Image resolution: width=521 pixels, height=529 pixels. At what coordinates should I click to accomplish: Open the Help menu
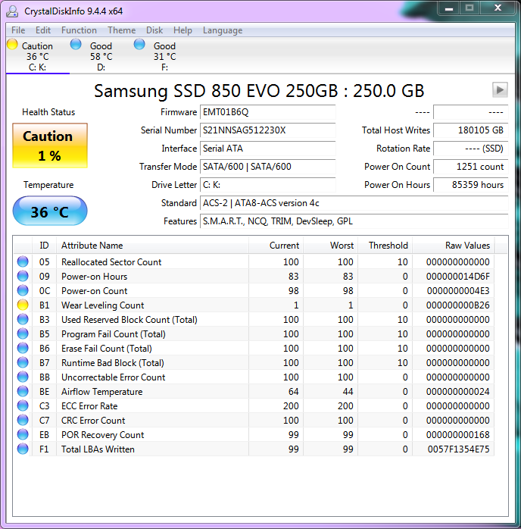click(183, 30)
